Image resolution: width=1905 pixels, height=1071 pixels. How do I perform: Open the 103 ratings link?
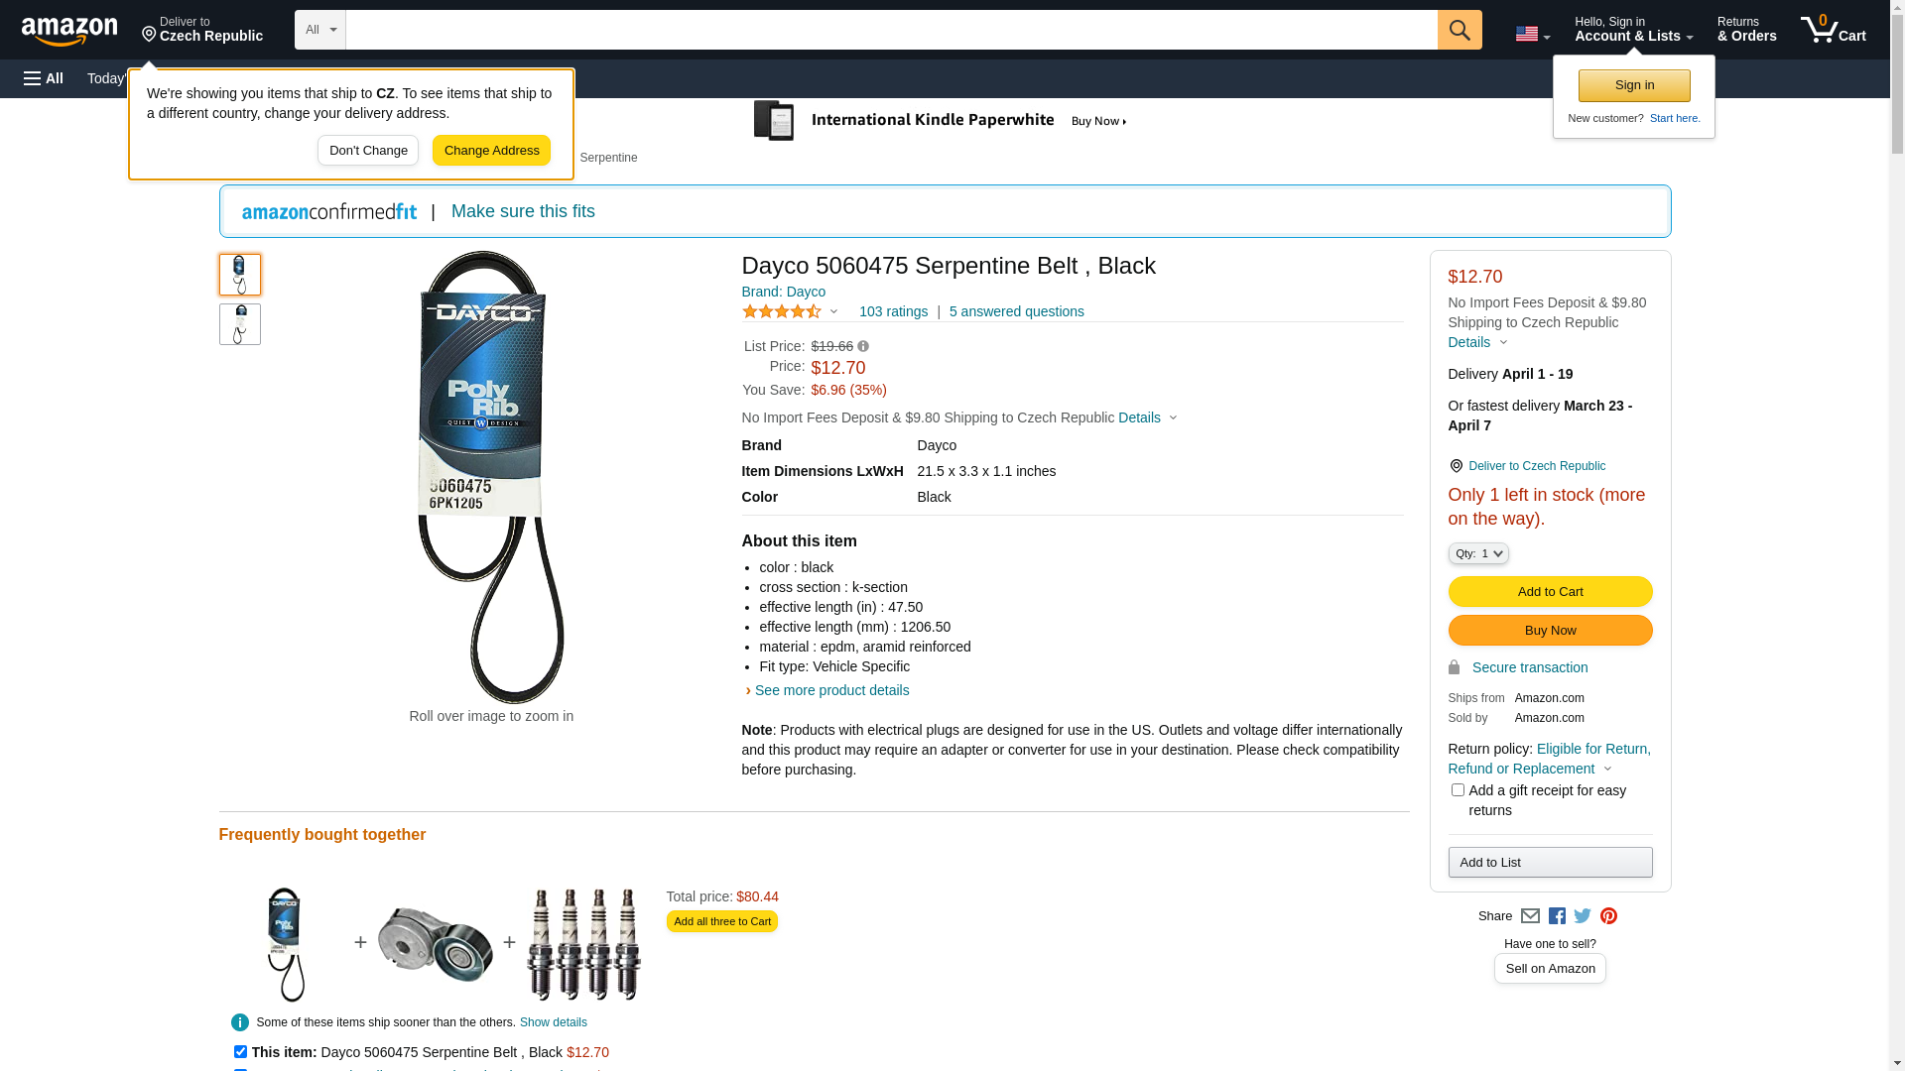click(893, 311)
